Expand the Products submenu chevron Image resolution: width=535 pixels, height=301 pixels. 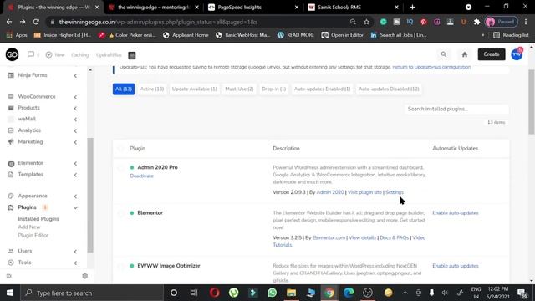[75, 109]
